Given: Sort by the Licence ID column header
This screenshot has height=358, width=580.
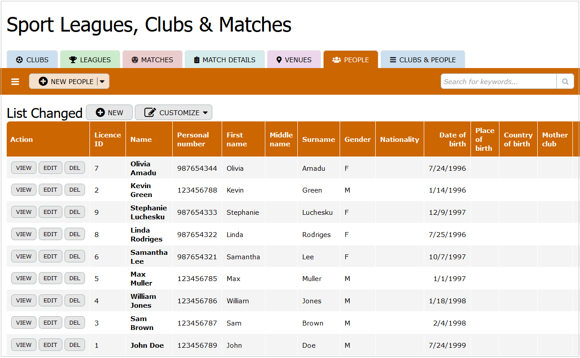Looking at the screenshot, I should pos(107,139).
